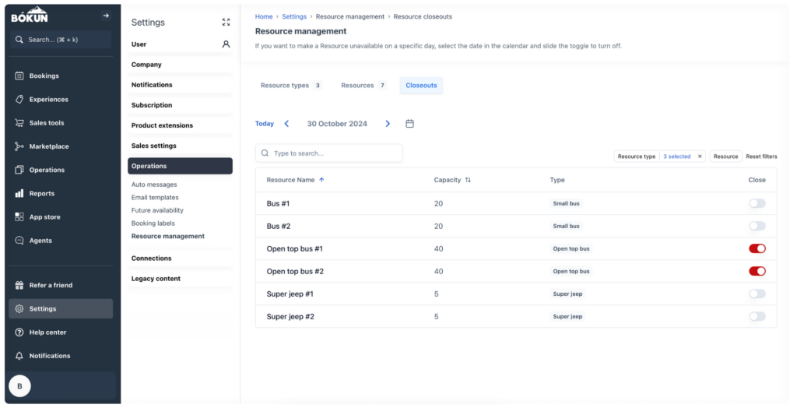Click the Sales tools cart icon
797x408 pixels.
click(19, 122)
